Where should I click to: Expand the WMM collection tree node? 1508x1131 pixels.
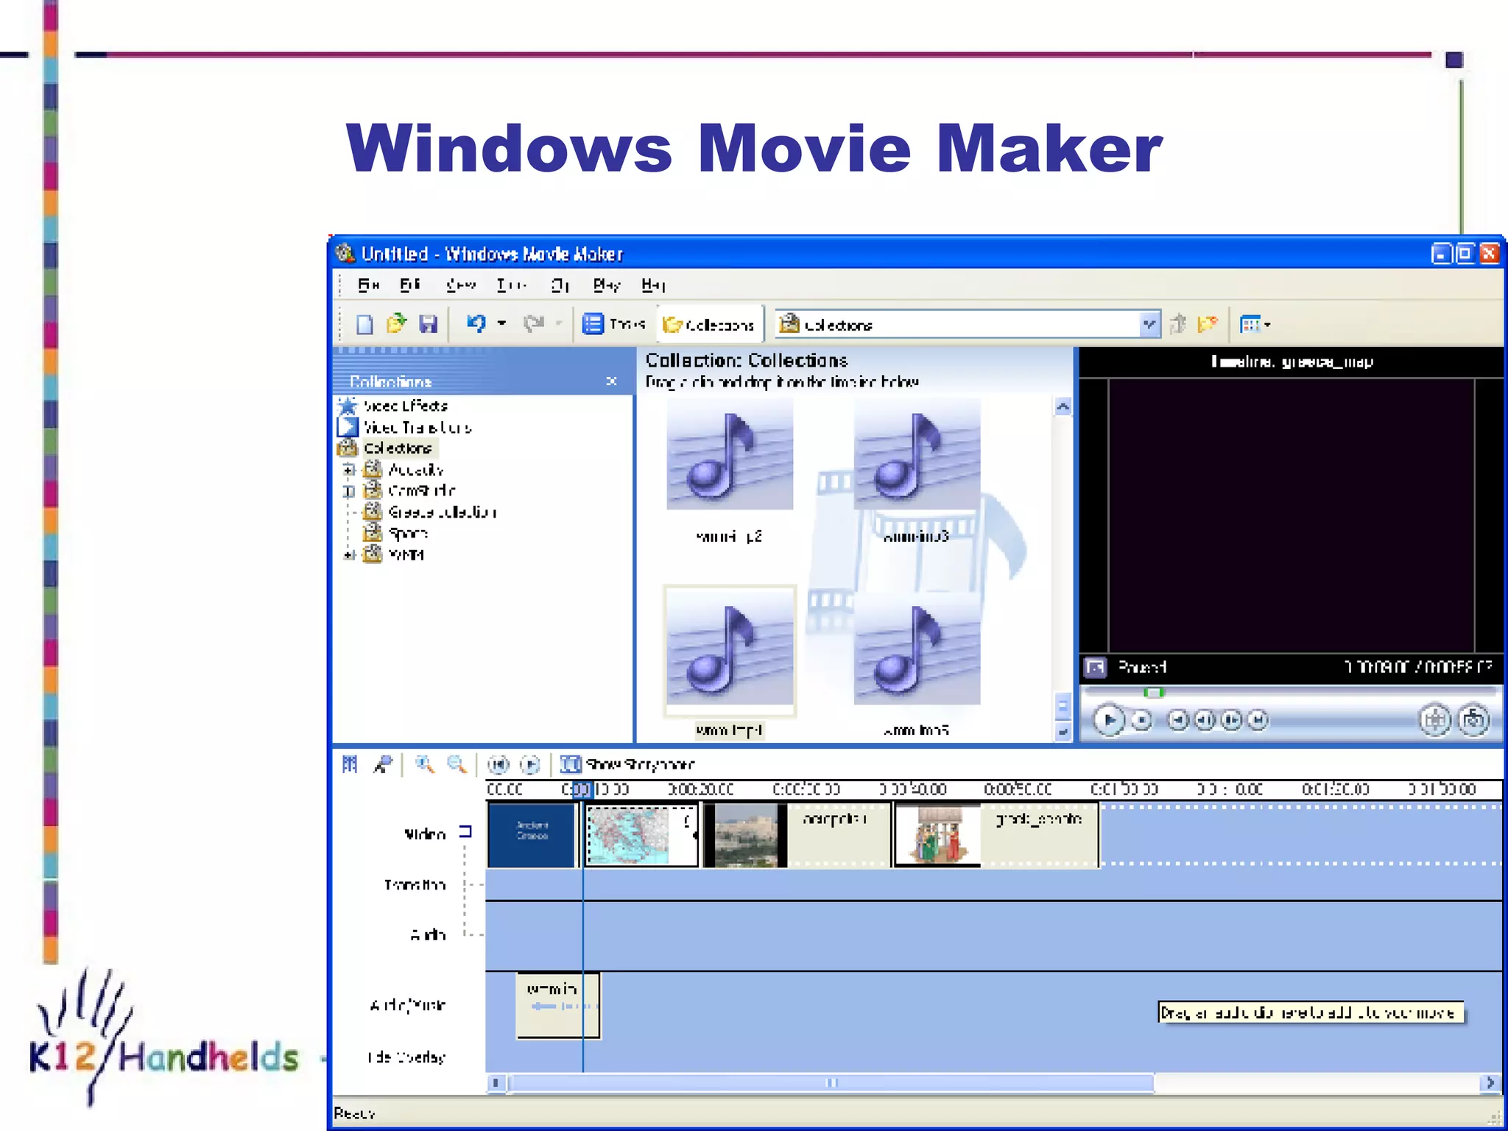349,555
